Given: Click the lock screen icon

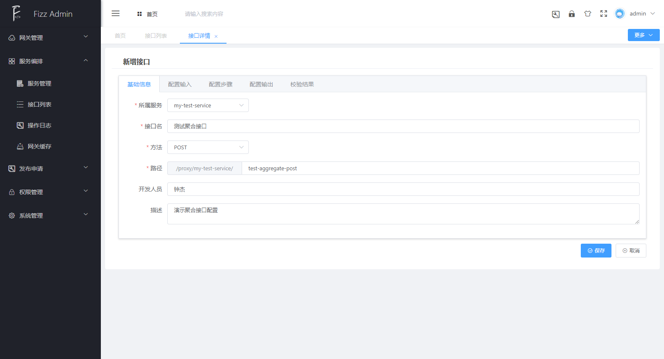Looking at the screenshot, I should (572, 14).
